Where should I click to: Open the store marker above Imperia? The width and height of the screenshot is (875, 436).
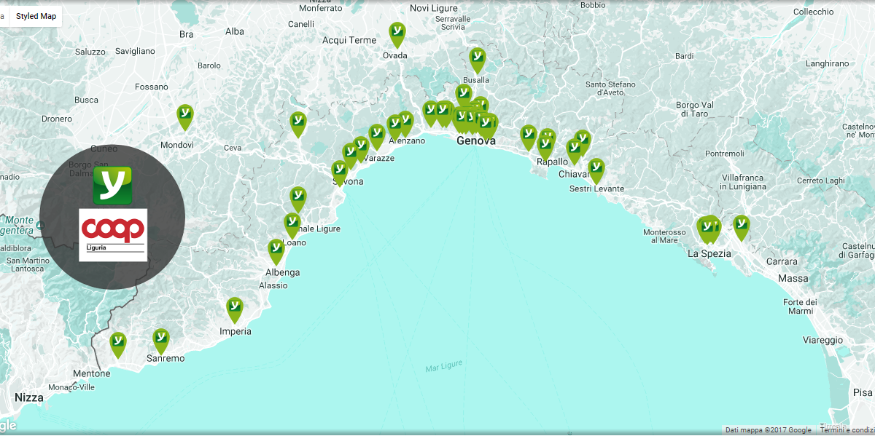click(234, 309)
